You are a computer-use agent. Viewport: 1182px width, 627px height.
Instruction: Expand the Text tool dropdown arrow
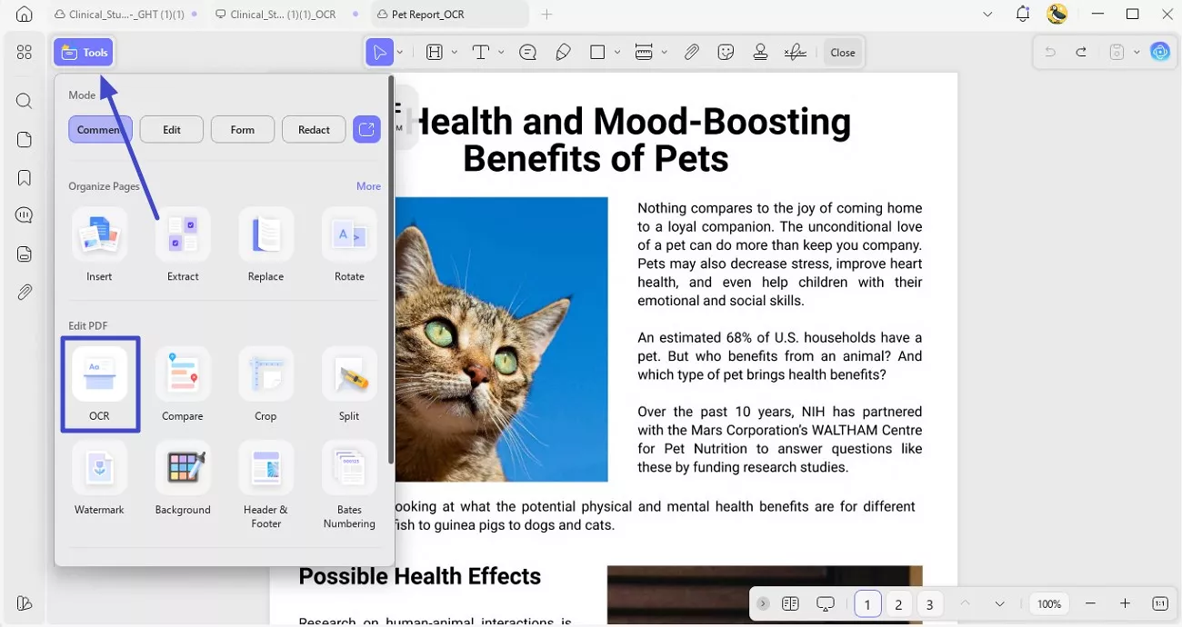coord(501,53)
